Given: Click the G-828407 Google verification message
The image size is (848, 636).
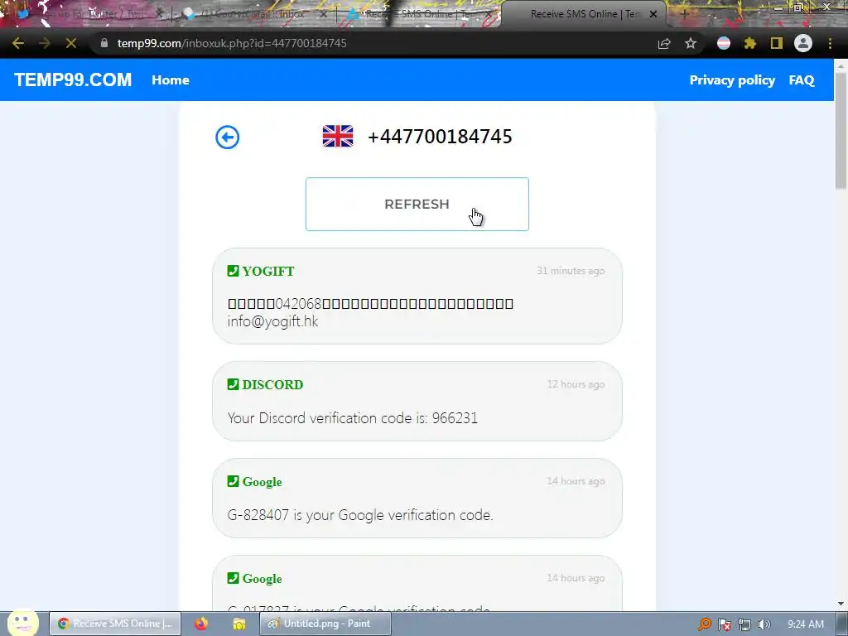Looking at the screenshot, I should coord(360,515).
